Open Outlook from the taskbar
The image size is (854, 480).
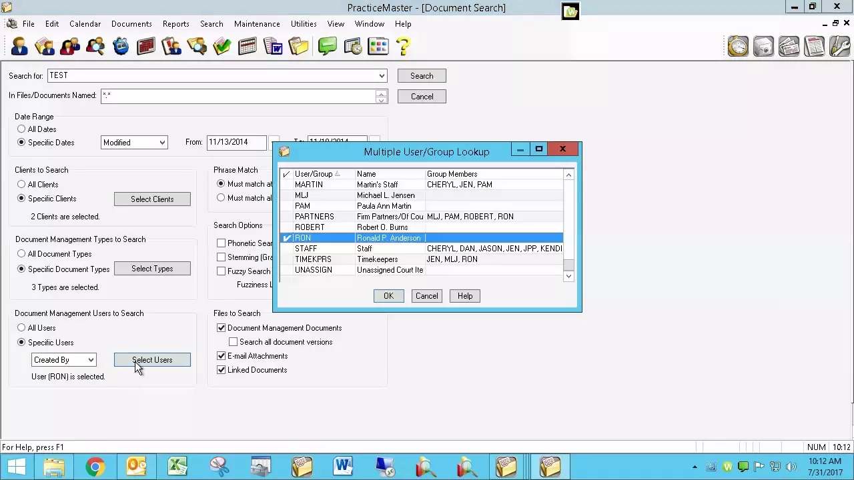tap(136, 466)
